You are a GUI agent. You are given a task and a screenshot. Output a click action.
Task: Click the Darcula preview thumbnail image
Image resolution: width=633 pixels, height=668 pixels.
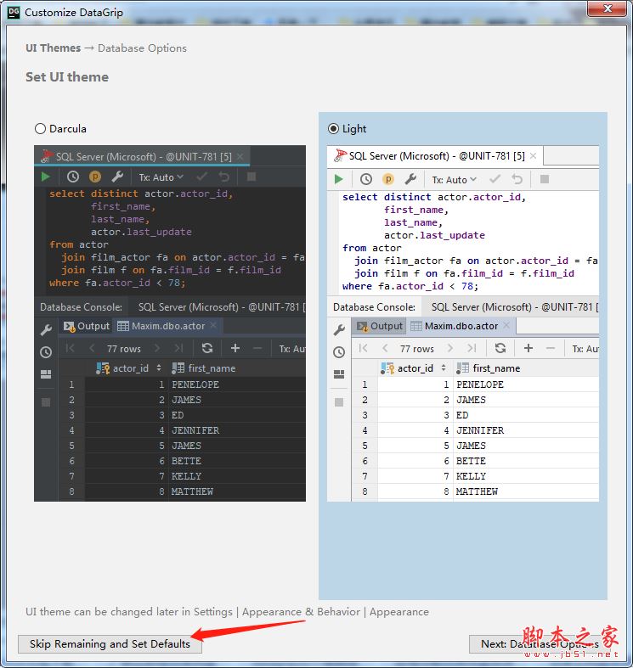[170, 323]
